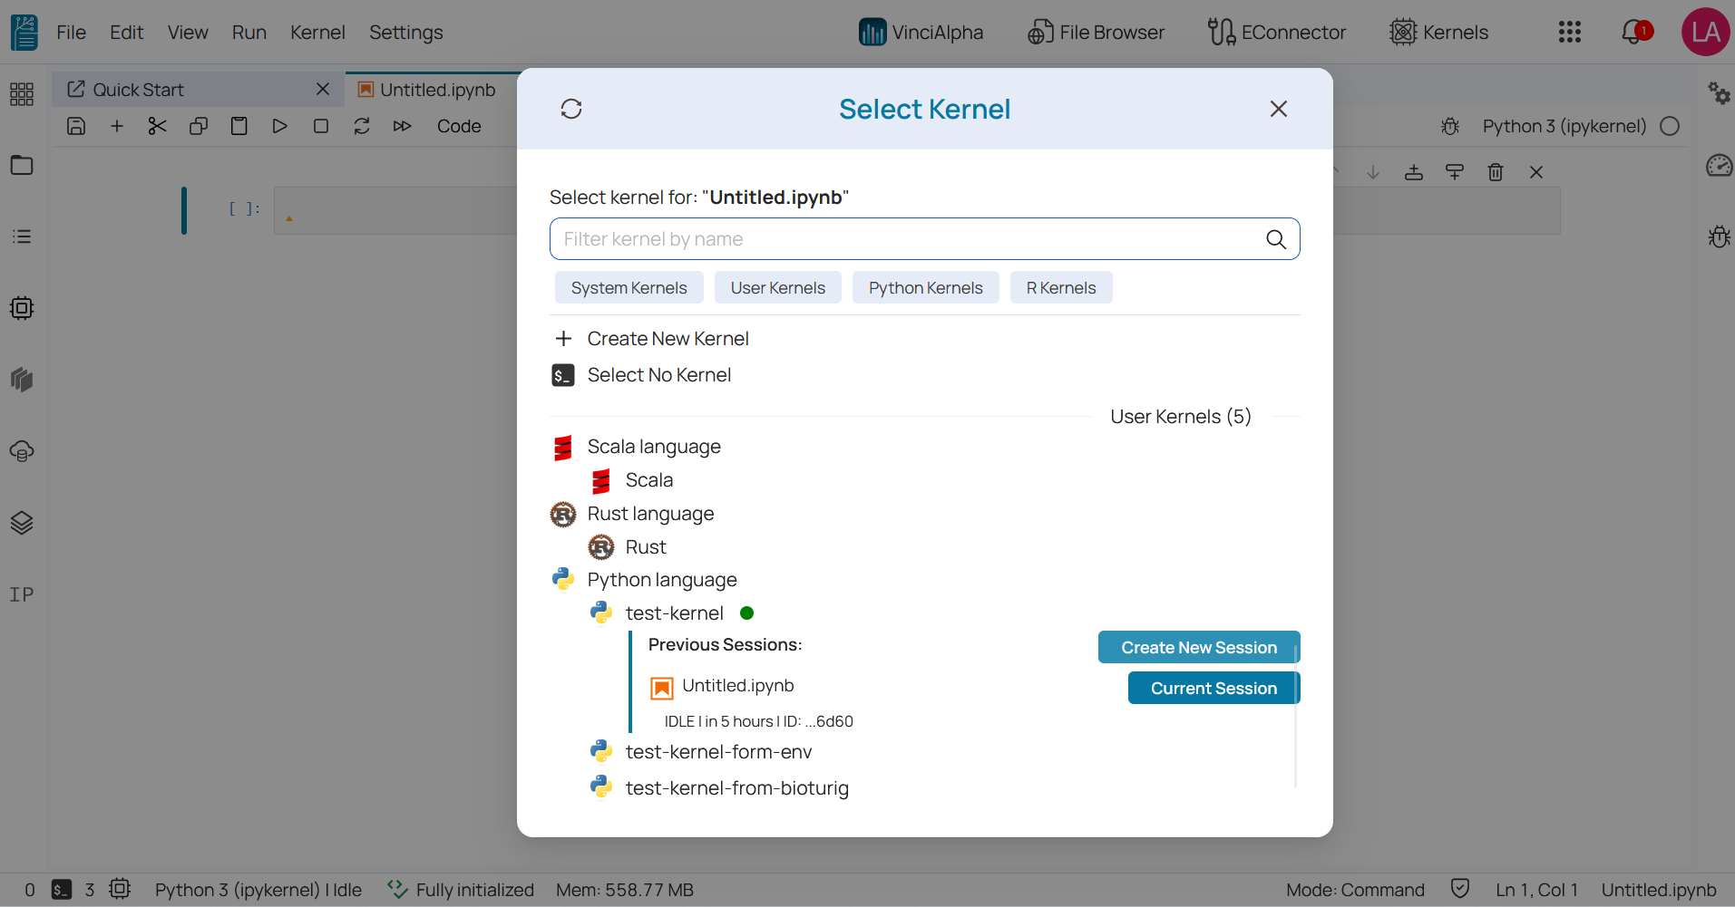This screenshot has height=907, width=1735.
Task: Choose Select No Kernel option
Action: [x=642, y=375]
